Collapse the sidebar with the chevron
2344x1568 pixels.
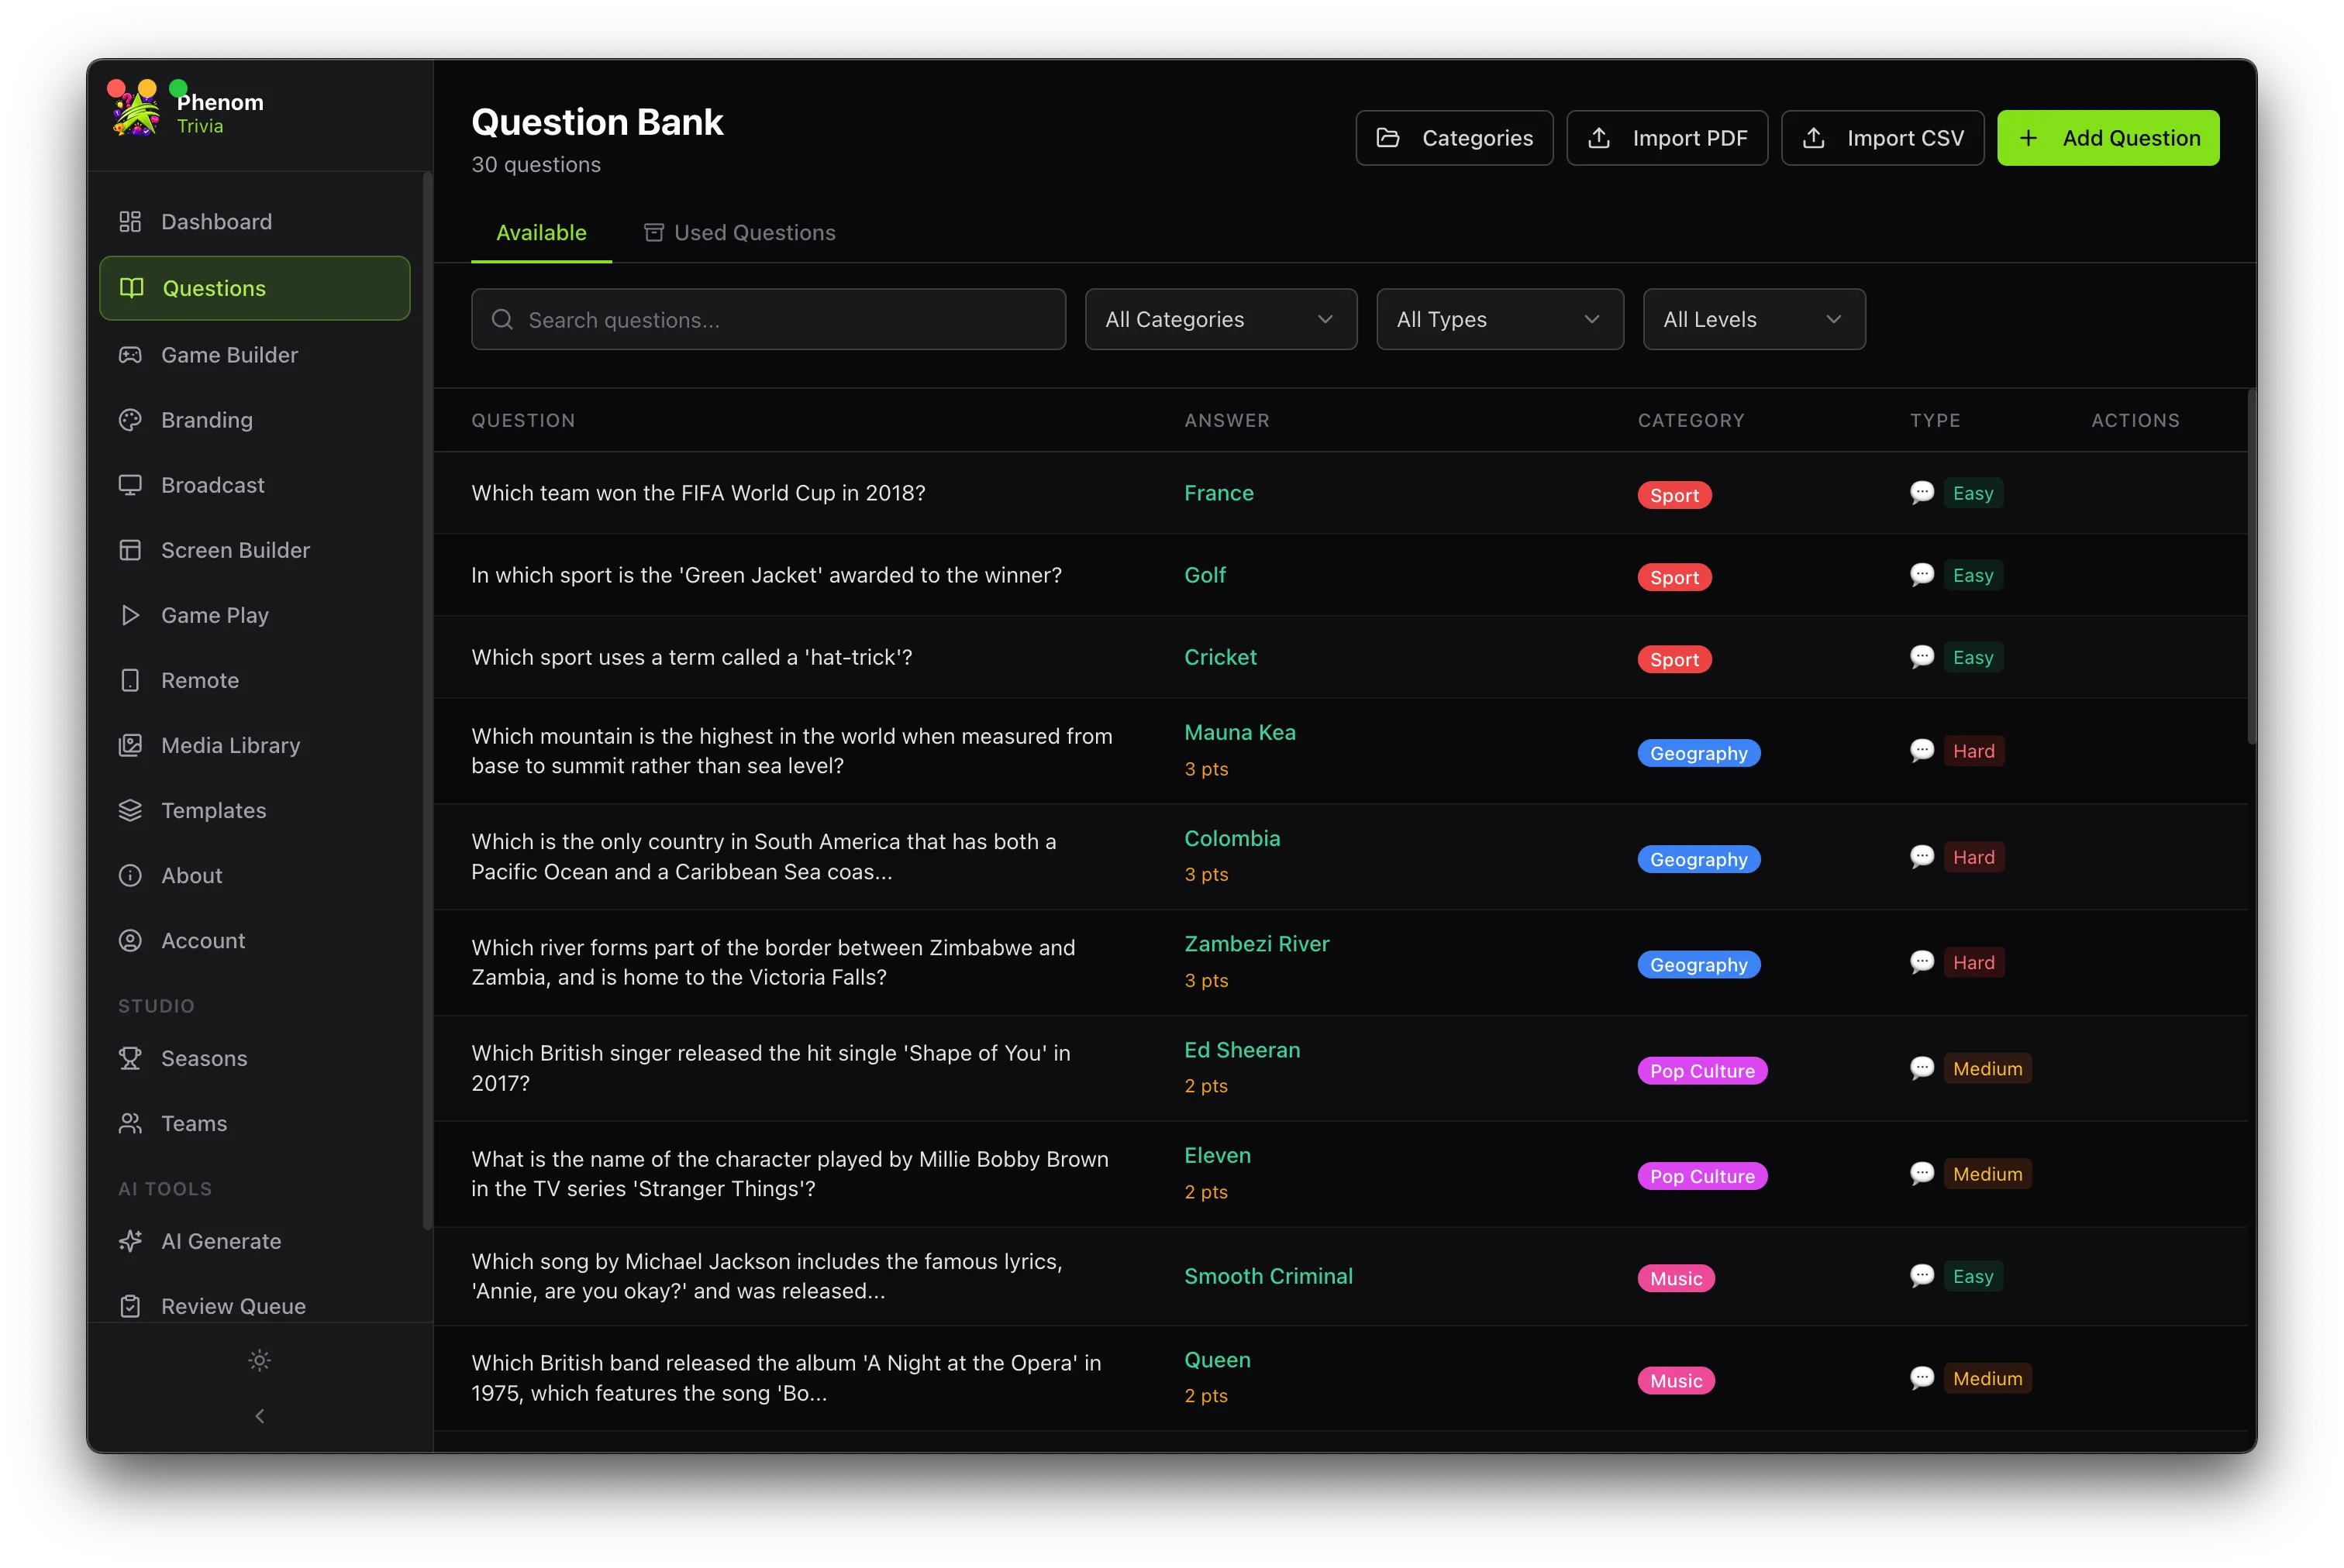click(x=259, y=1416)
